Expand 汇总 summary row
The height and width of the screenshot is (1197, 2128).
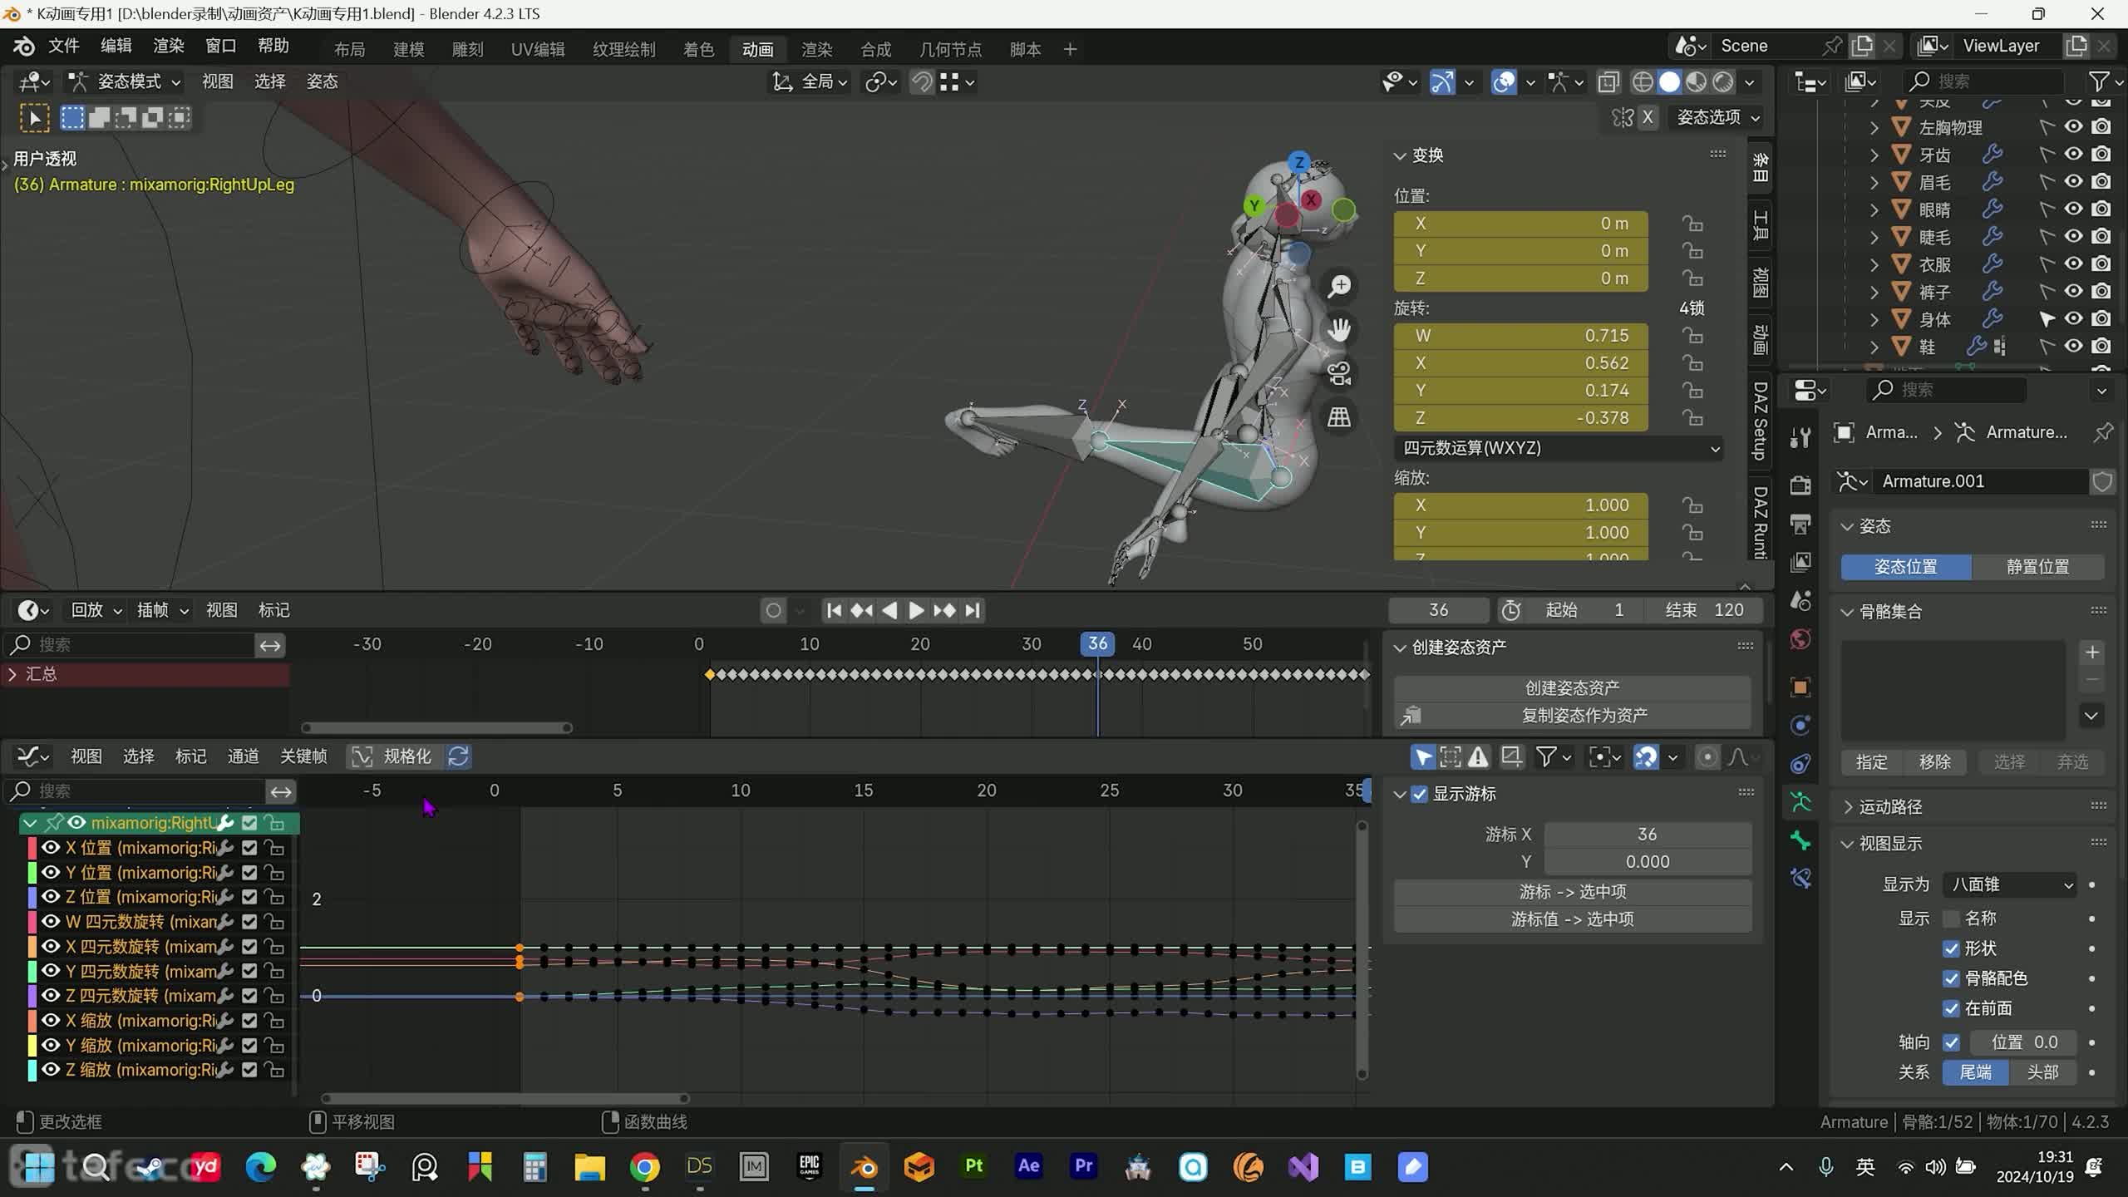coord(12,674)
